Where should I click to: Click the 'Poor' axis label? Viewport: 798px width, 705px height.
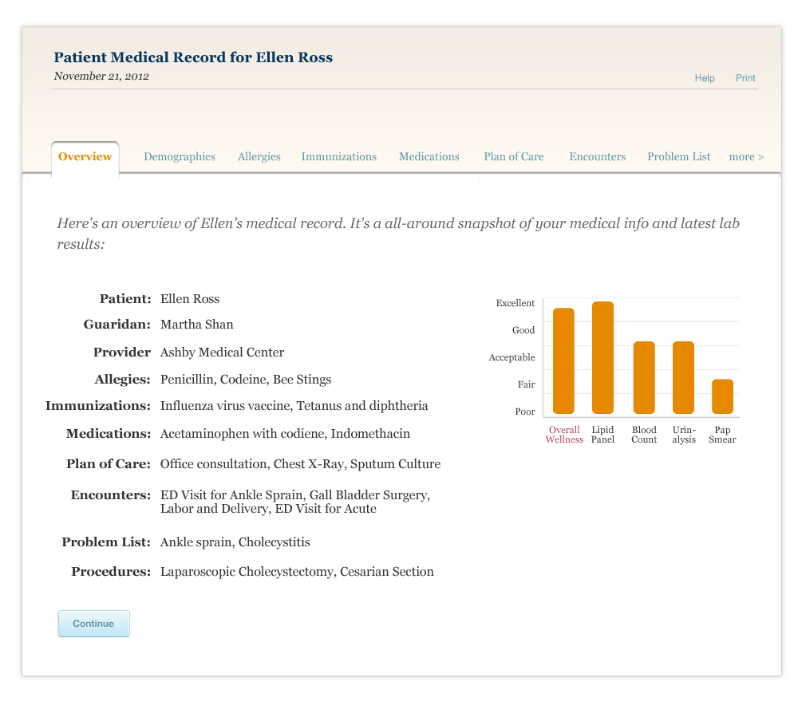[525, 412]
